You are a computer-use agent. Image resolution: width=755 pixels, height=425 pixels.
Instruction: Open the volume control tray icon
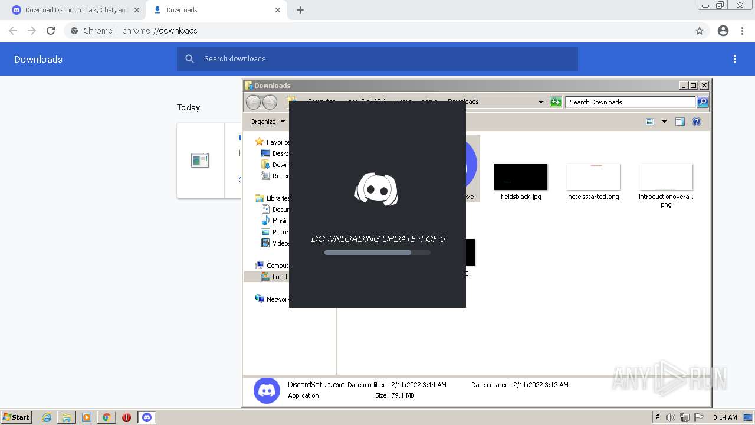(x=671, y=417)
